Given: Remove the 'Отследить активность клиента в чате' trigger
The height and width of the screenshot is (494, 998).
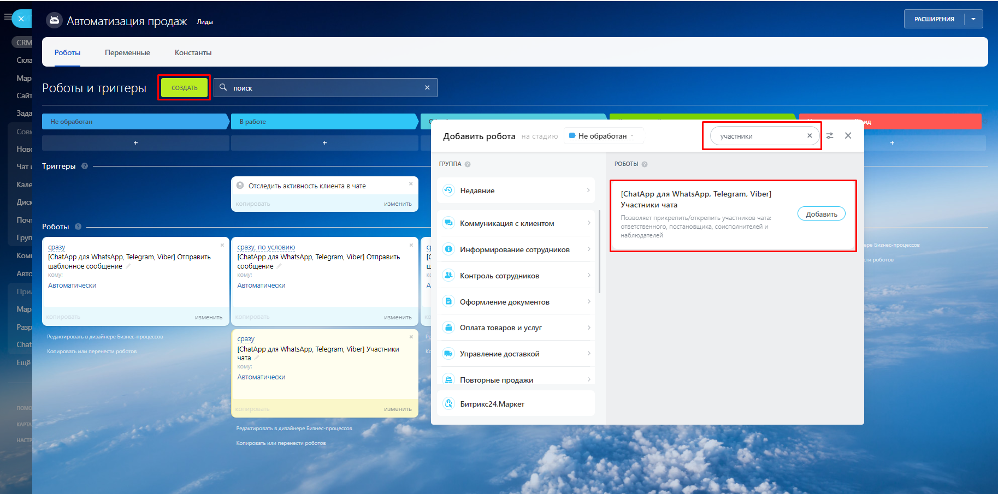Looking at the screenshot, I should 411,184.
